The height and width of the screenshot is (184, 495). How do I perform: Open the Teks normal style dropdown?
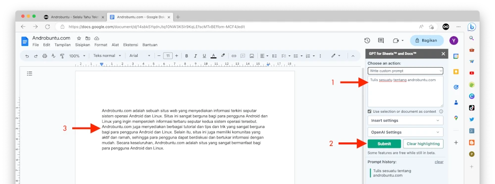coord(107,55)
